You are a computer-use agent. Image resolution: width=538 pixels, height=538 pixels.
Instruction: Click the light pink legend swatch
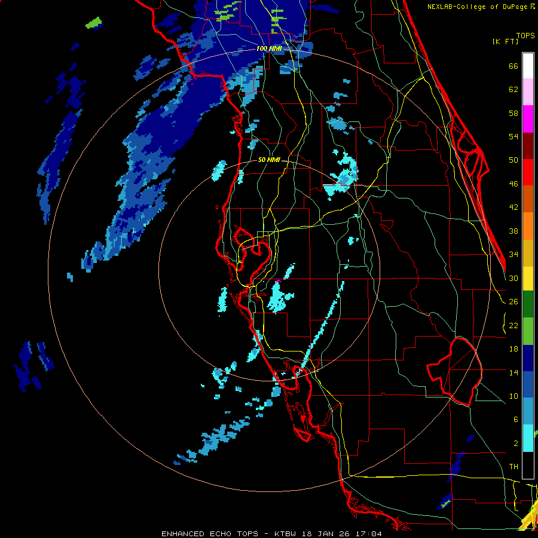(x=528, y=92)
